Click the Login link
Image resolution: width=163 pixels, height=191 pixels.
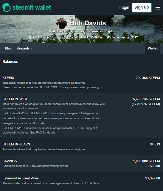coord(124,7)
